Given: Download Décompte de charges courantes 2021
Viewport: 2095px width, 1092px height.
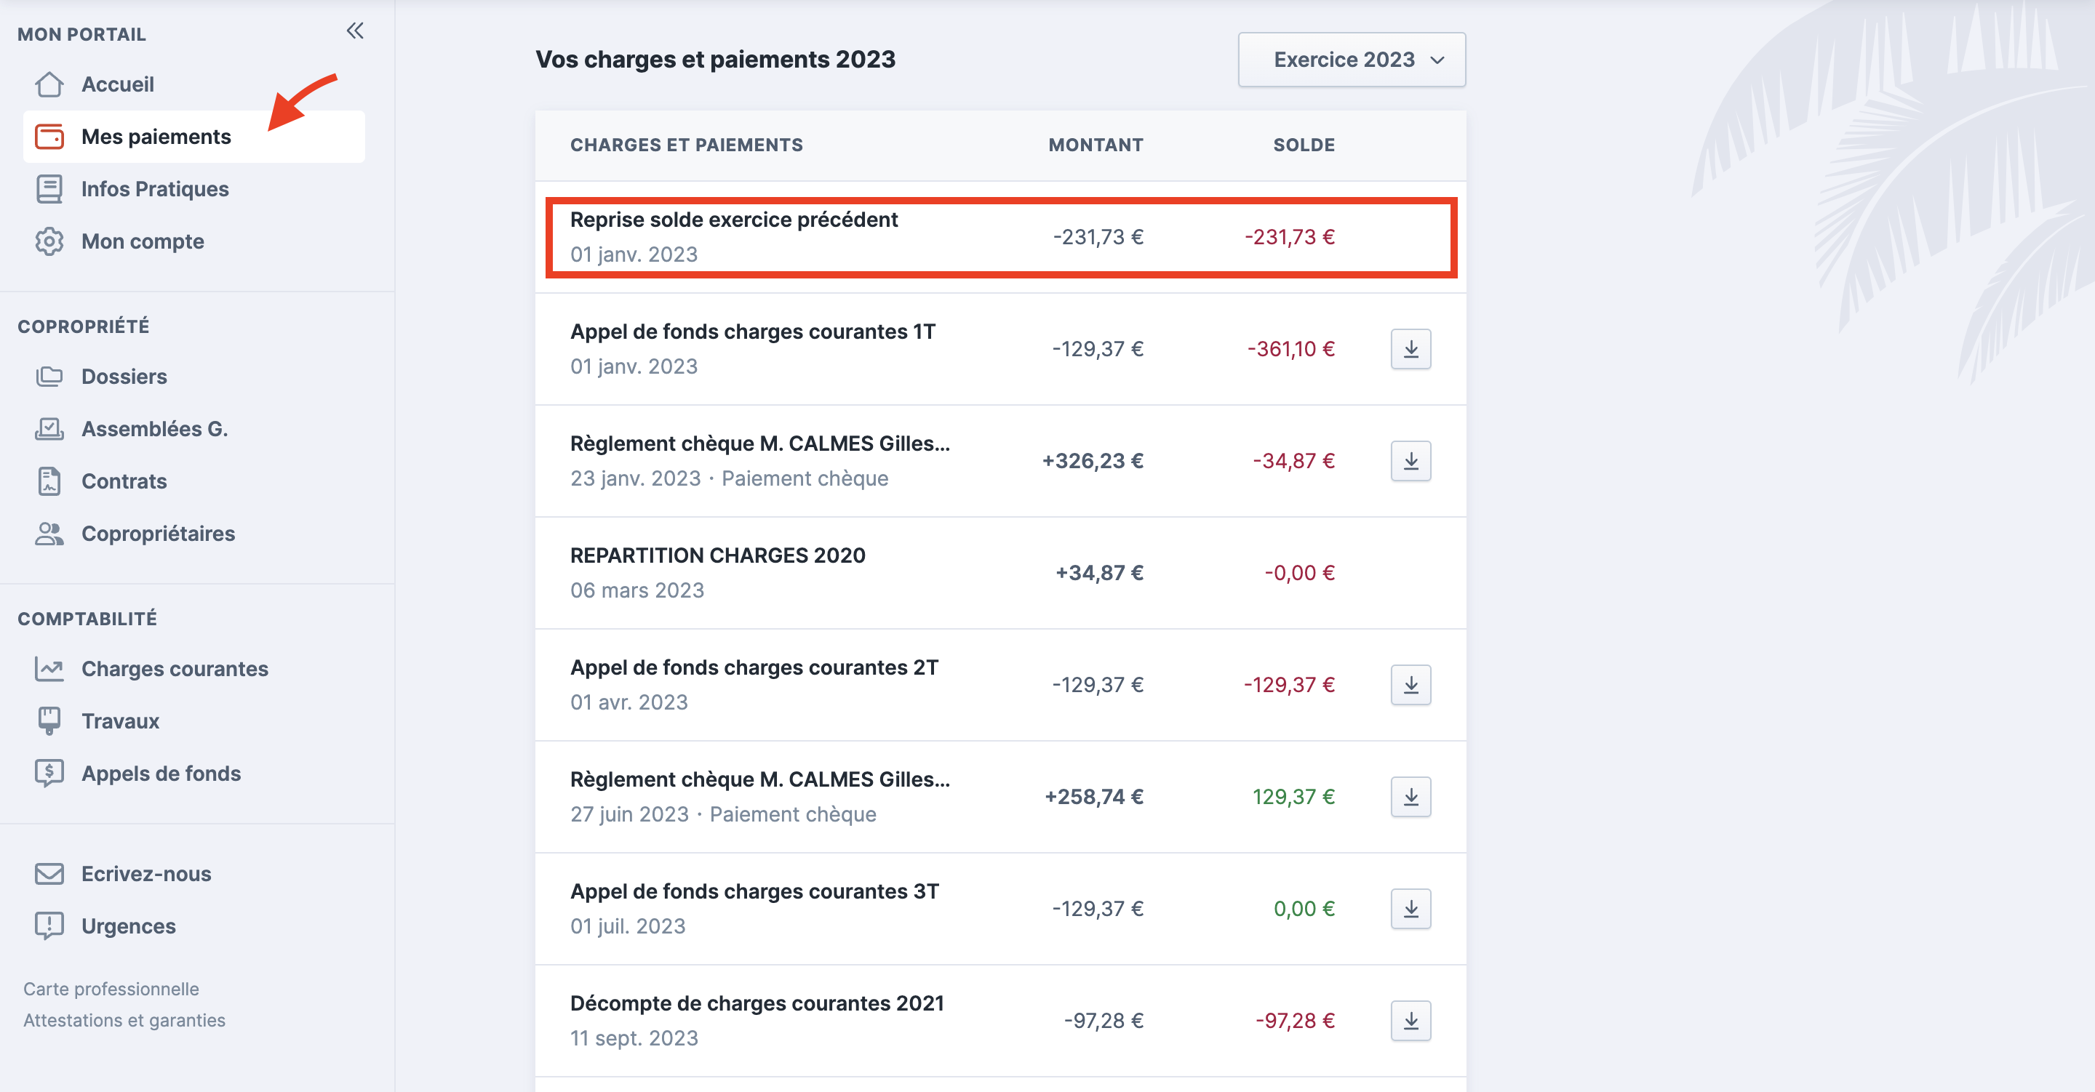Looking at the screenshot, I should (x=1410, y=1021).
